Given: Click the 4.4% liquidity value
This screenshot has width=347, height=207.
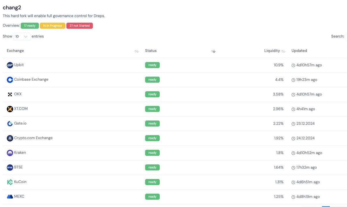Looking at the screenshot, I should coord(279,80).
